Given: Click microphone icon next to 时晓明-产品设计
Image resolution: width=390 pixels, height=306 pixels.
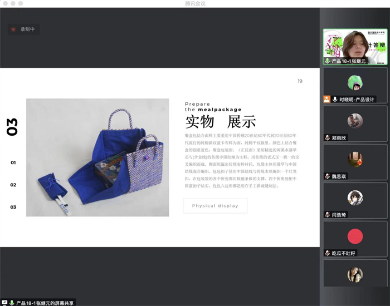Looking at the screenshot, I should pyautogui.click(x=335, y=100).
